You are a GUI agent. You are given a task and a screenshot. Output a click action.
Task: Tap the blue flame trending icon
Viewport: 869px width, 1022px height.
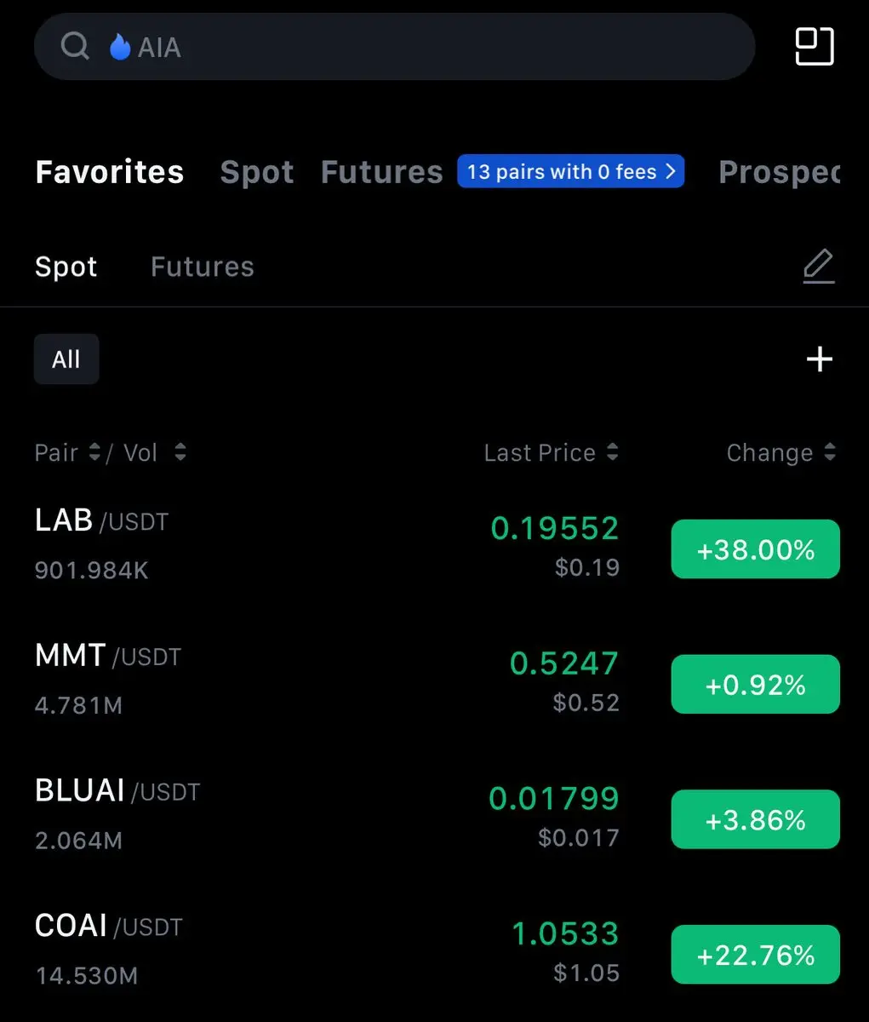tap(120, 47)
